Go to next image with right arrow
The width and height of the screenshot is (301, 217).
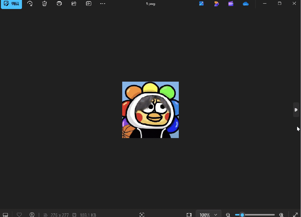click(x=296, y=110)
